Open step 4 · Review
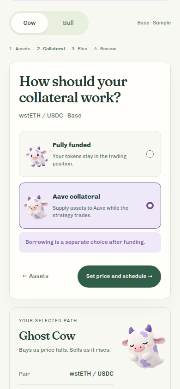This screenshot has width=180, height=389. (105, 49)
